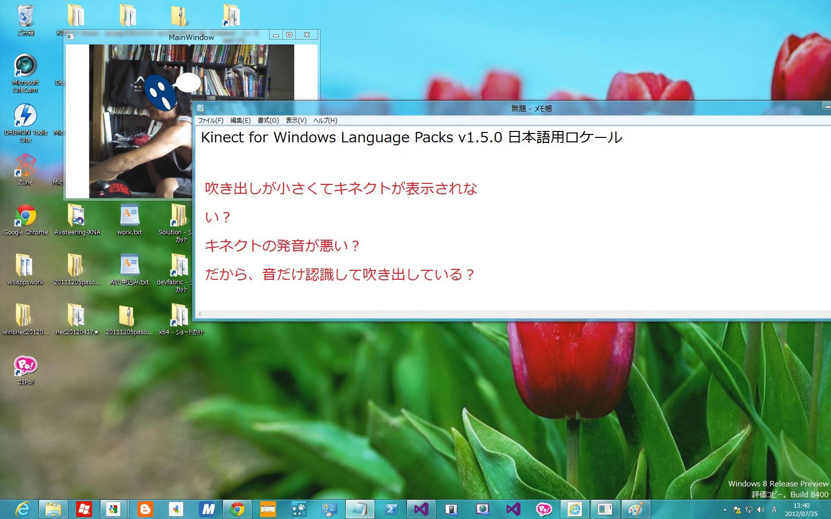Viewport: 831px width, 519px height.
Task: Open Google Chrome from the taskbar
Action: tap(238, 509)
